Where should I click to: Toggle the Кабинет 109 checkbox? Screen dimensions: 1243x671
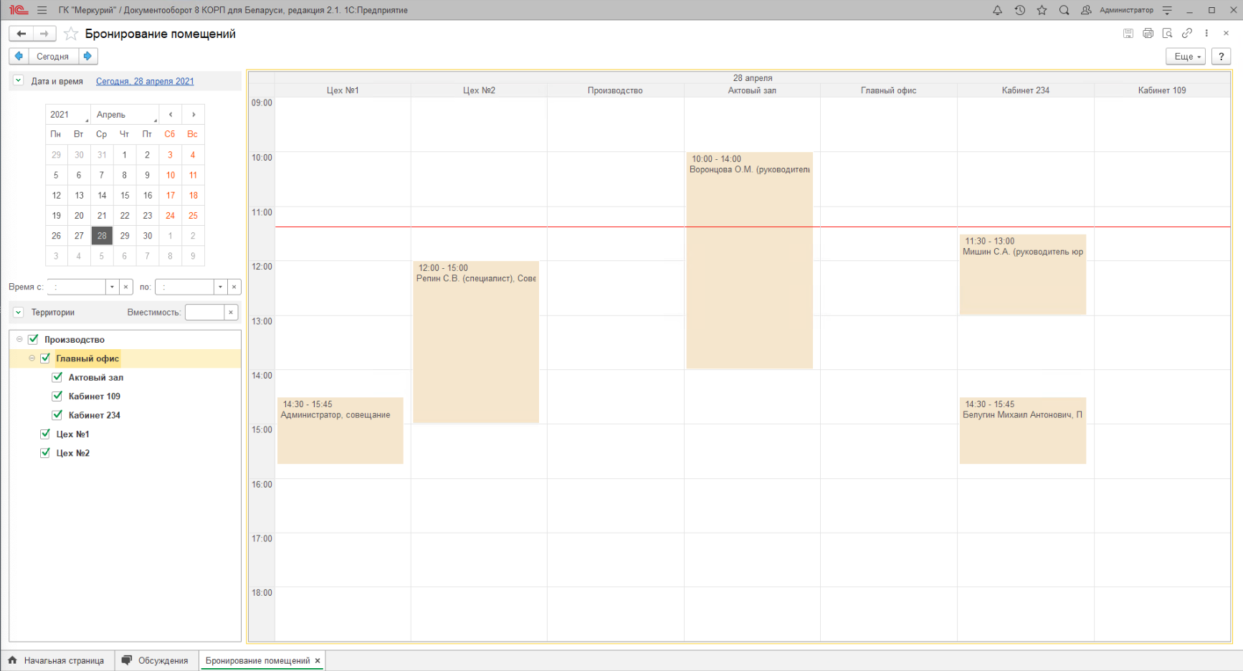click(57, 396)
